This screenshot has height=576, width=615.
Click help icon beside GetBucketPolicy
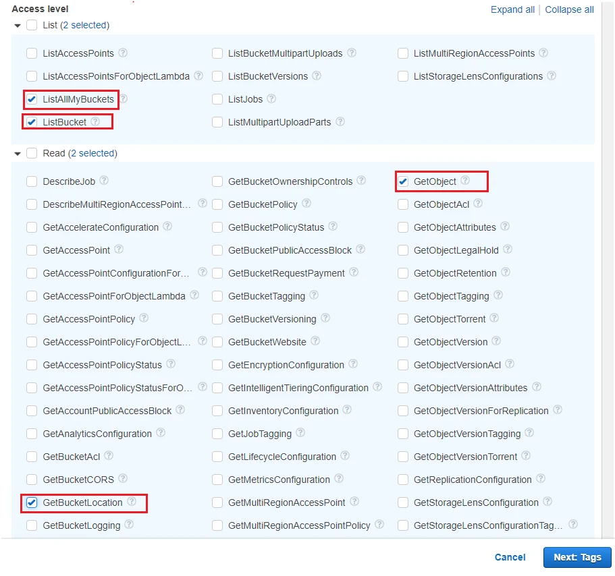(x=306, y=203)
